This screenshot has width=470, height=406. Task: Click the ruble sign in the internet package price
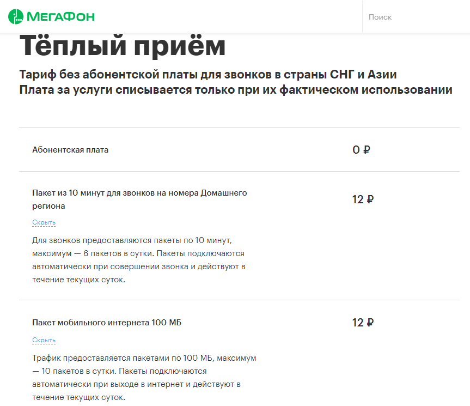point(370,323)
